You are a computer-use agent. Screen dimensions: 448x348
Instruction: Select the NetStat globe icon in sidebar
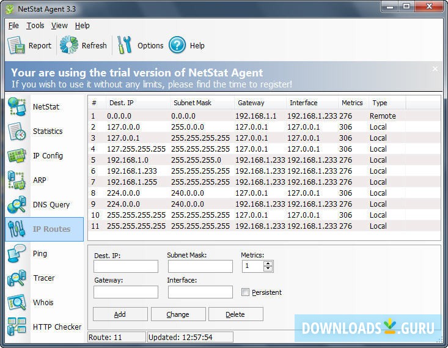pyautogui.click(x=17, y=106)
